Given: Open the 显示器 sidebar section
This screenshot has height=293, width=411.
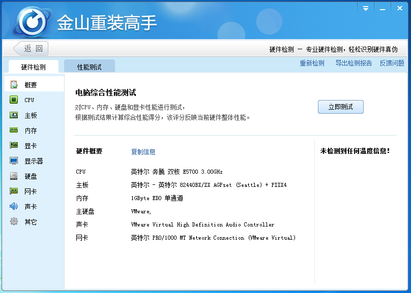Looking at the screenshot, I should [35, 160].
